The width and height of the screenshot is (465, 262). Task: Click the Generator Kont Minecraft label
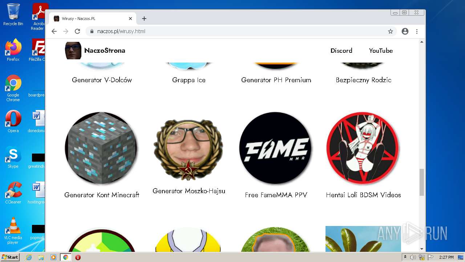click(102, 195)
